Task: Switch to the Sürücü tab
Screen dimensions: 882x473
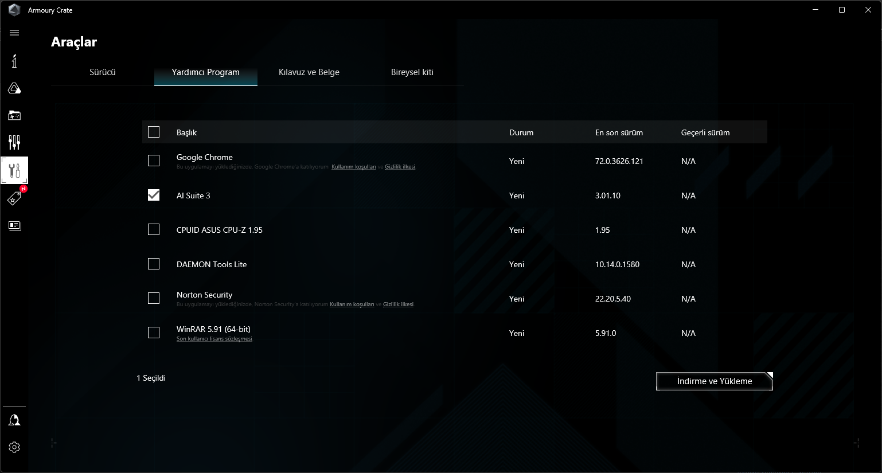Action: pyautogui.click(x=103, y=72)
